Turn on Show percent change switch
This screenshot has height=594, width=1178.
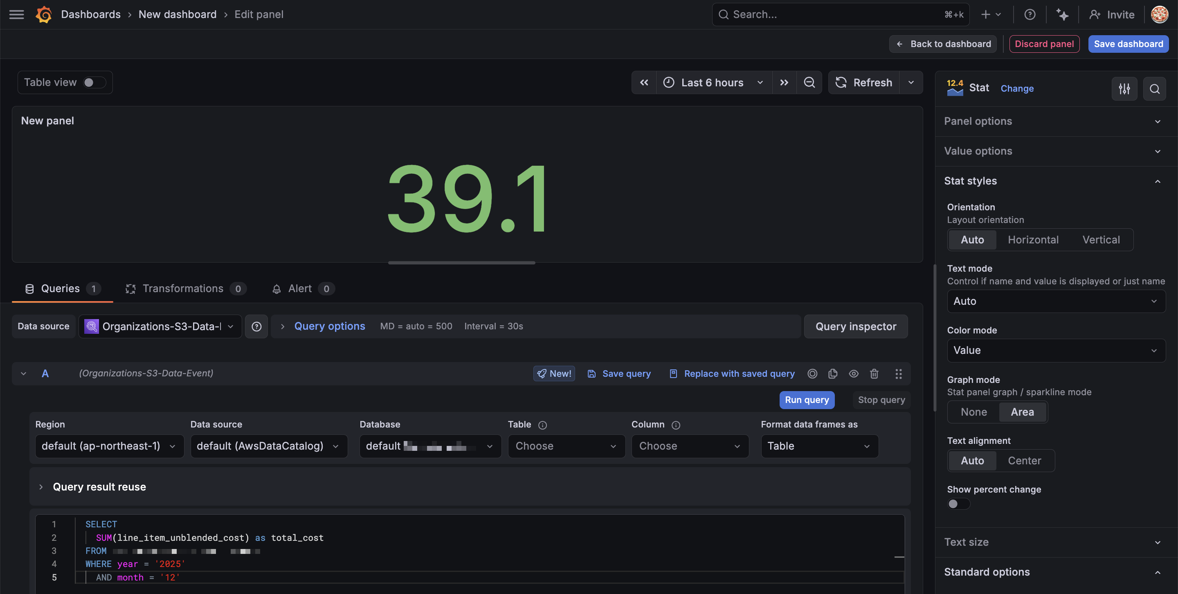[958, 504]
